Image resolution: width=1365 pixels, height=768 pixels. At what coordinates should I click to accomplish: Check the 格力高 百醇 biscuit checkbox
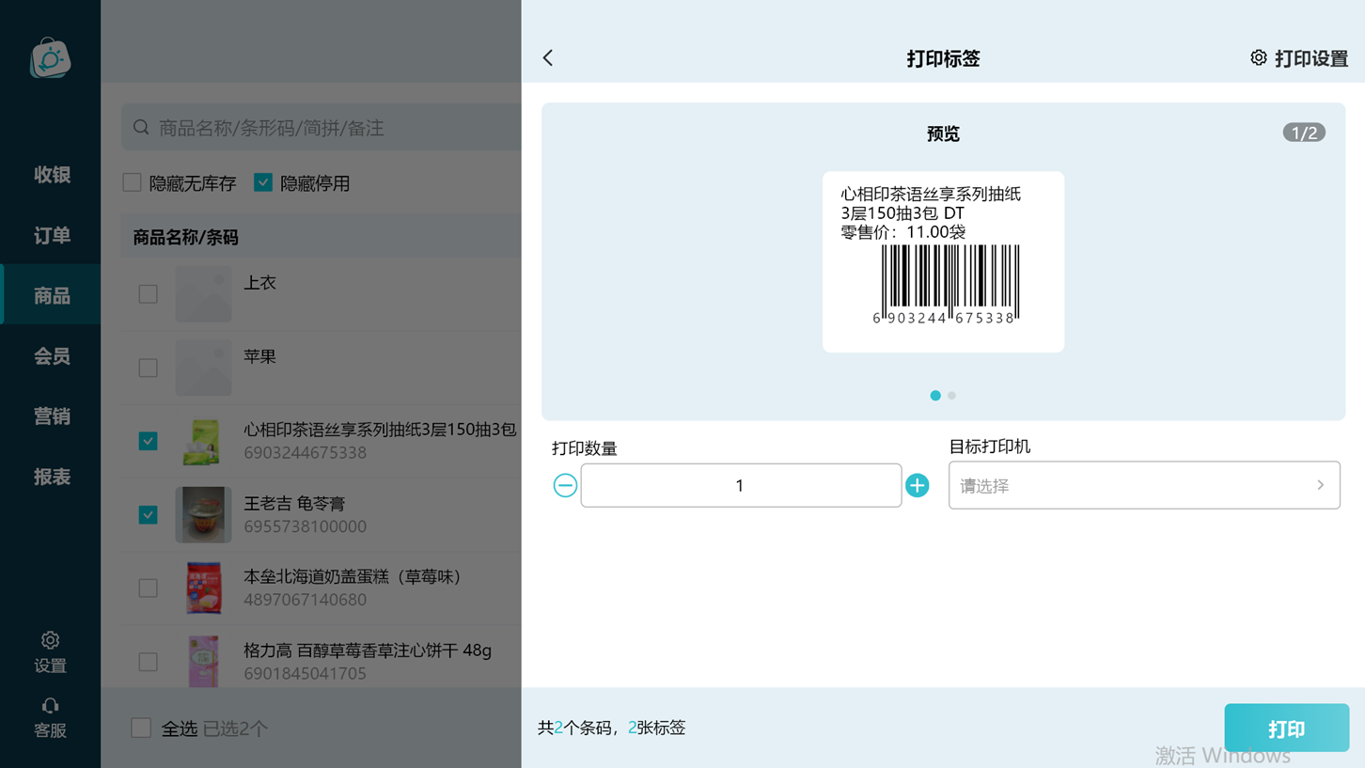click(148, 662)
